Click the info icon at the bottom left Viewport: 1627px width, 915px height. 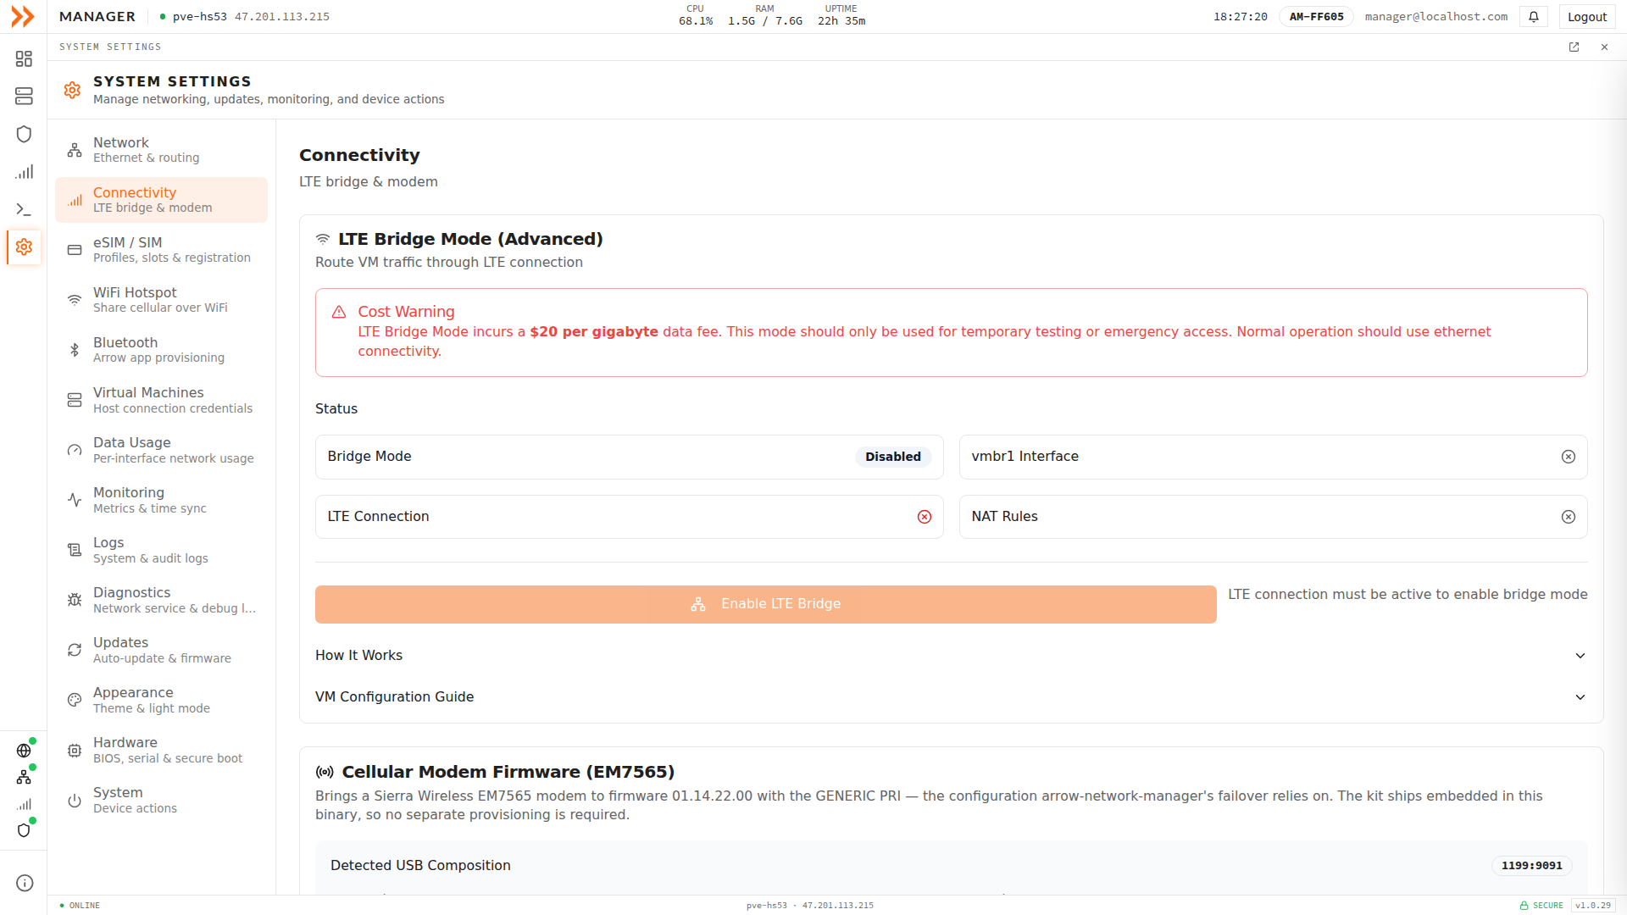coord(25,883)
